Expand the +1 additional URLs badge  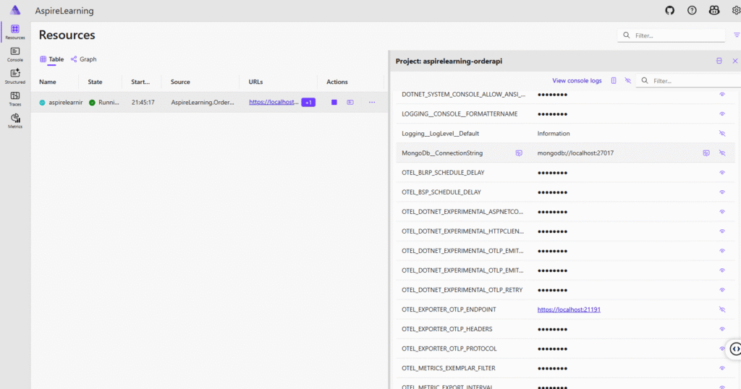pyautogui.click(x=308, y=102)
